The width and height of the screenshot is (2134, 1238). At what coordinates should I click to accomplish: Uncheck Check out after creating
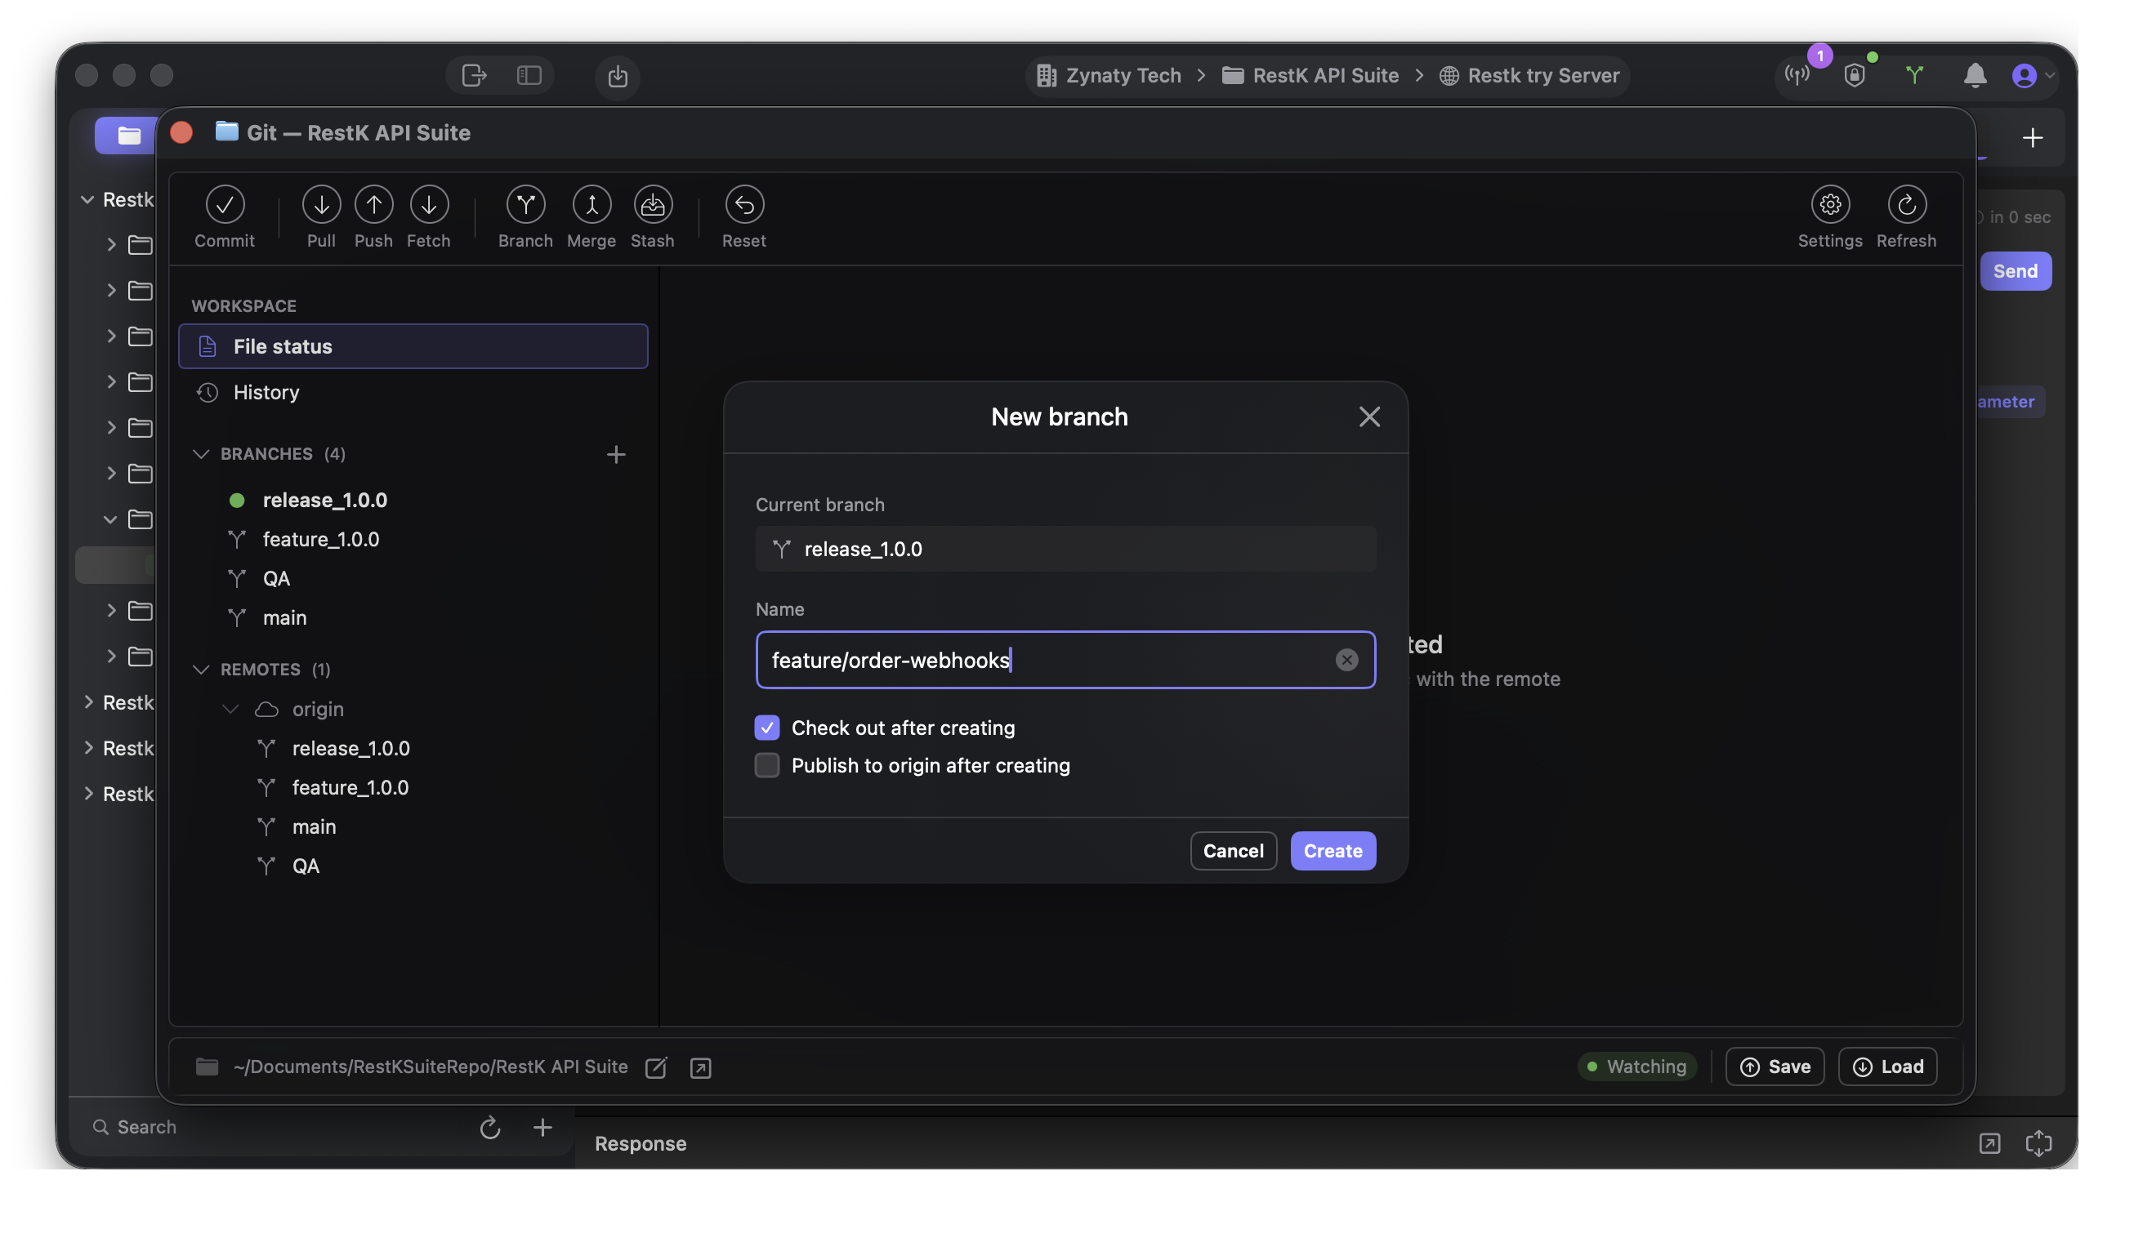click(766, 727)
